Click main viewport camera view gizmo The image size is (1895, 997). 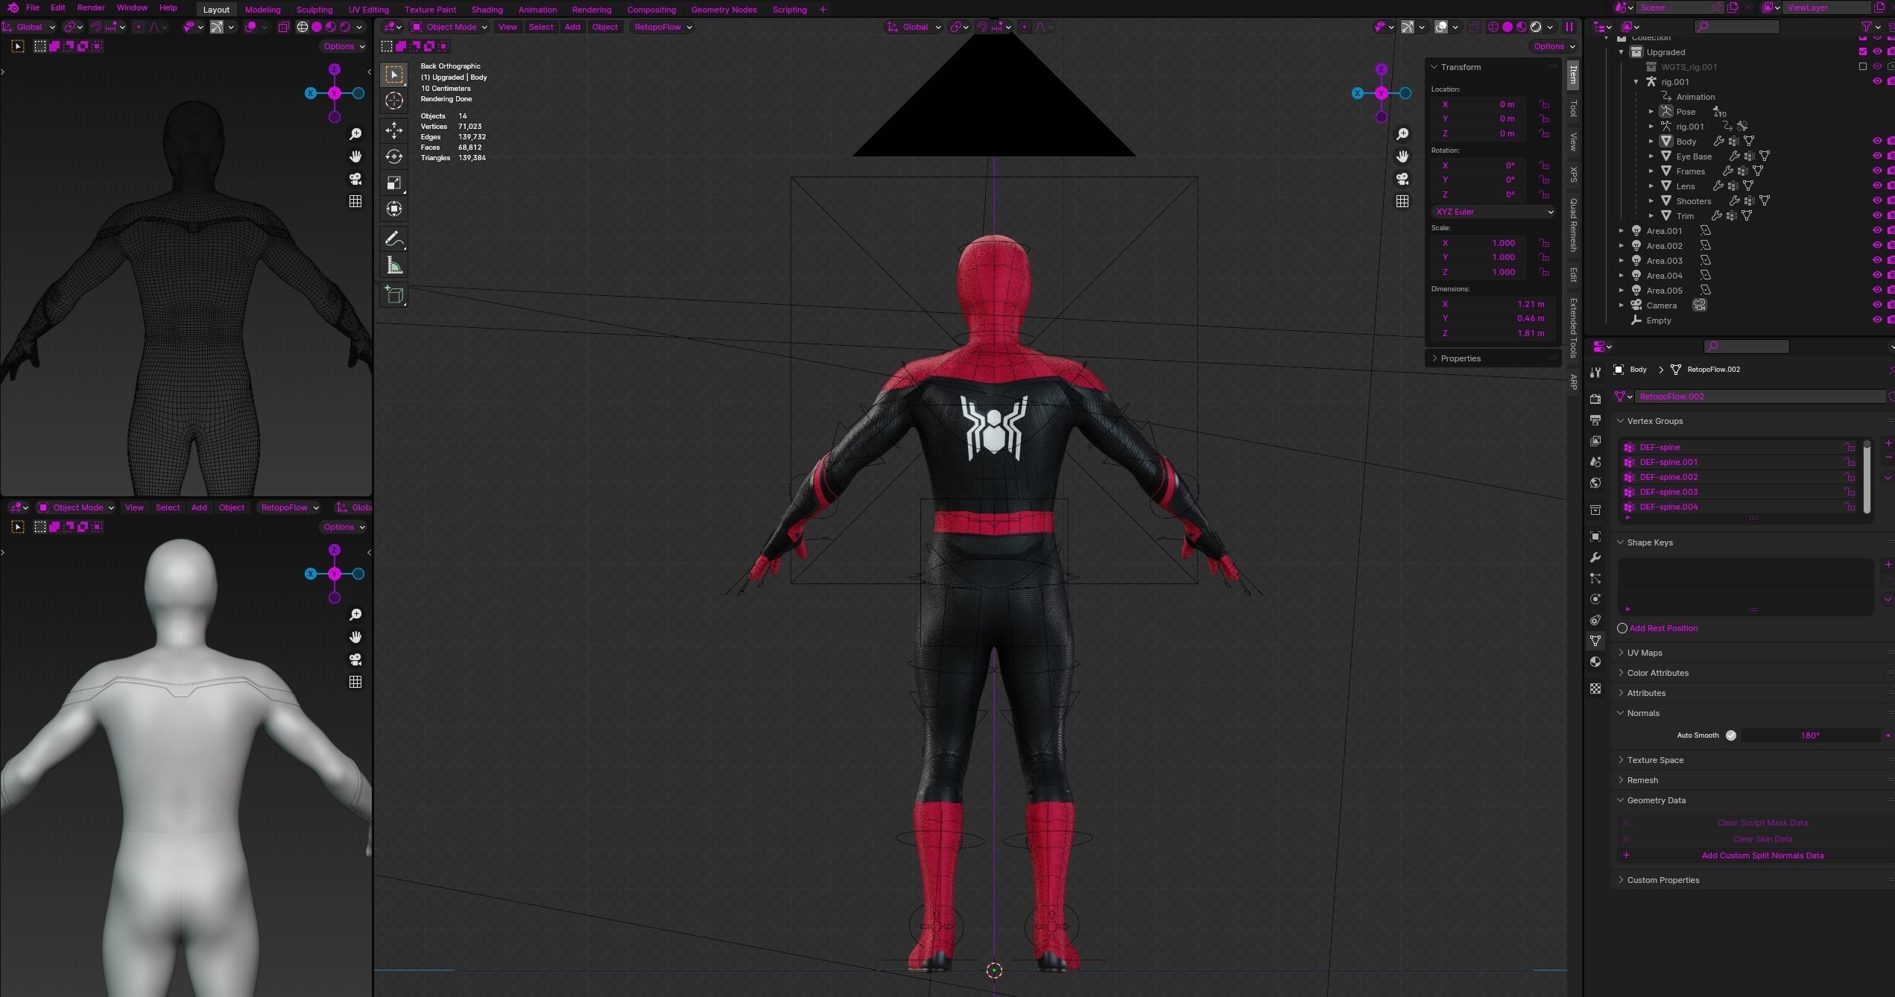point(1402,179)
